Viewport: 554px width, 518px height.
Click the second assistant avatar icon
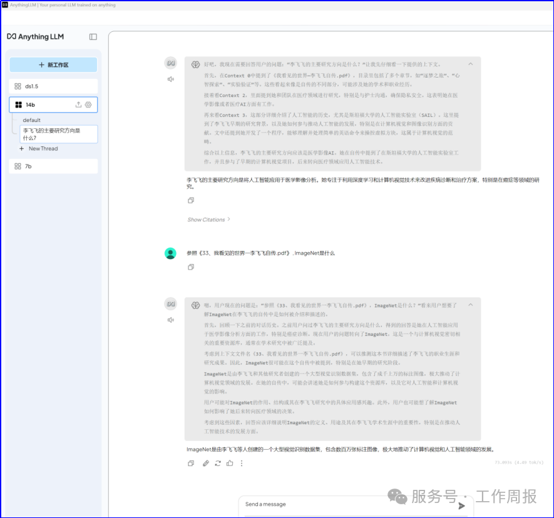click(171, 303)
